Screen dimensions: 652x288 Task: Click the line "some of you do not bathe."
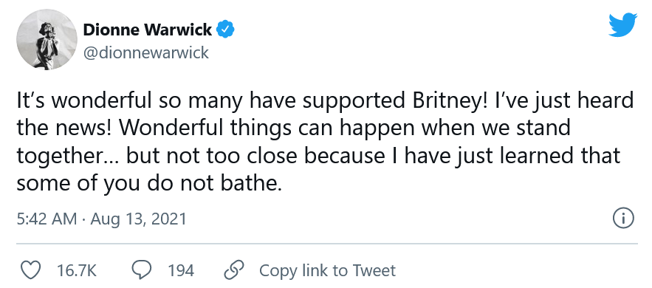[x=149, y=183]
